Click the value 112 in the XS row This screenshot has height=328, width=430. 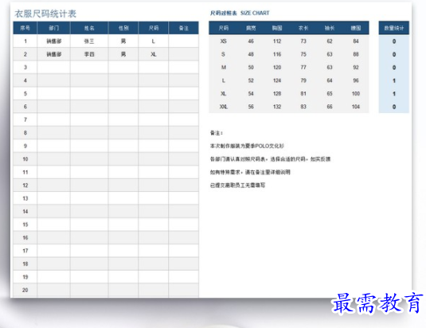pos(277,41)
